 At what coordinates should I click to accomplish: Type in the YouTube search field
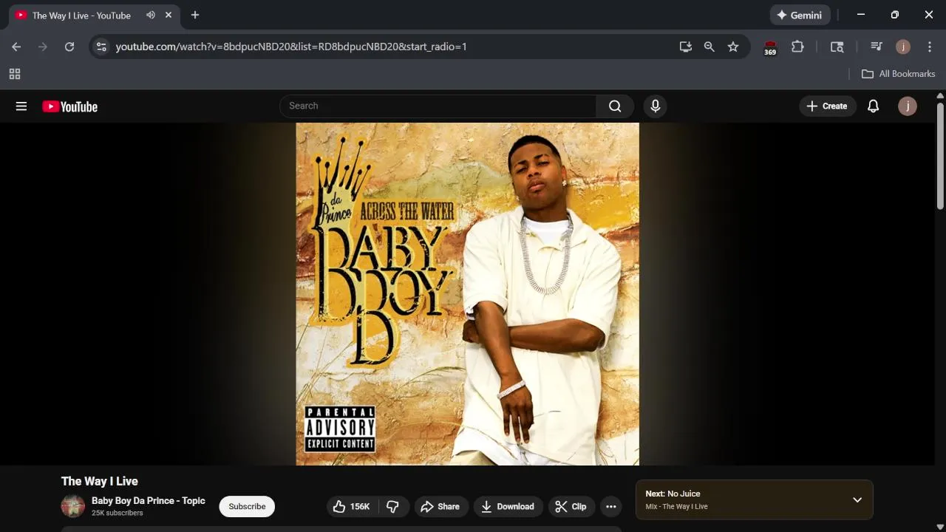click(438, 106)
